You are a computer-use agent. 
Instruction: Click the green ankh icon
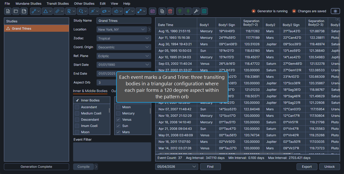(x=188, y=11)
